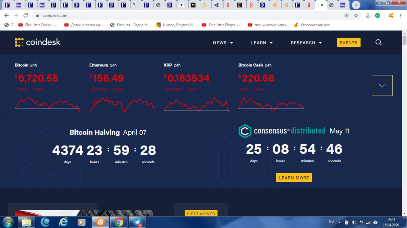The height and width of the screenshot is (228, 407).
Task: Click the orange helm-wheel taskbar app
Action: tap(100, 222)
